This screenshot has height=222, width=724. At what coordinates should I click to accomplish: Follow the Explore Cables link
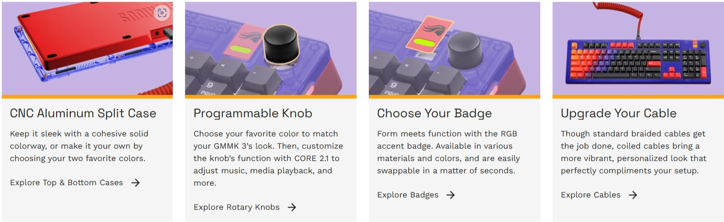(x=591, y=195)
